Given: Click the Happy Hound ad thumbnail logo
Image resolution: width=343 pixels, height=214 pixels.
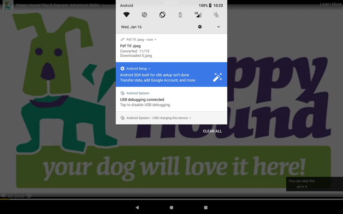Looking at the screenshot, I should [x=8, y=5].
